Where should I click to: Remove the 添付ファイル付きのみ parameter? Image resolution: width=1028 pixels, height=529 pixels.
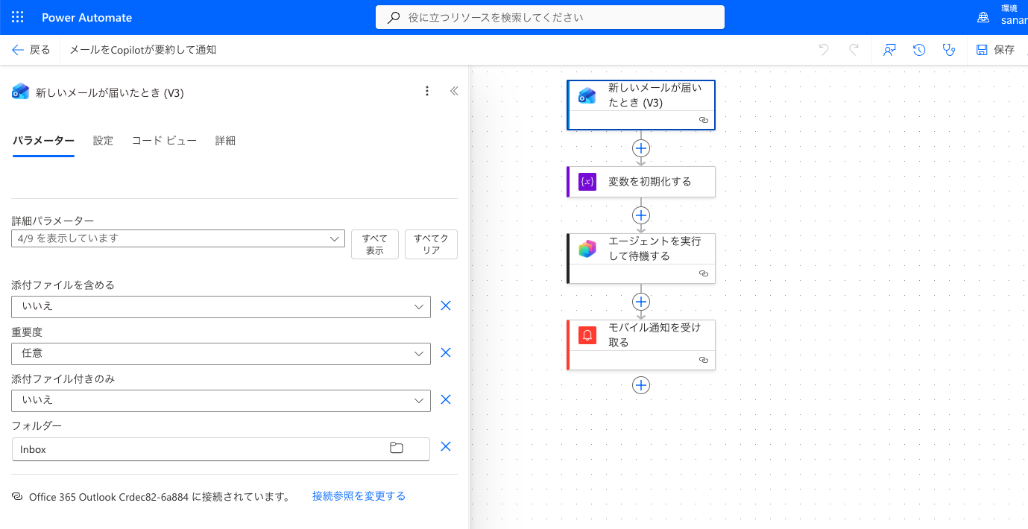(446, 400)
